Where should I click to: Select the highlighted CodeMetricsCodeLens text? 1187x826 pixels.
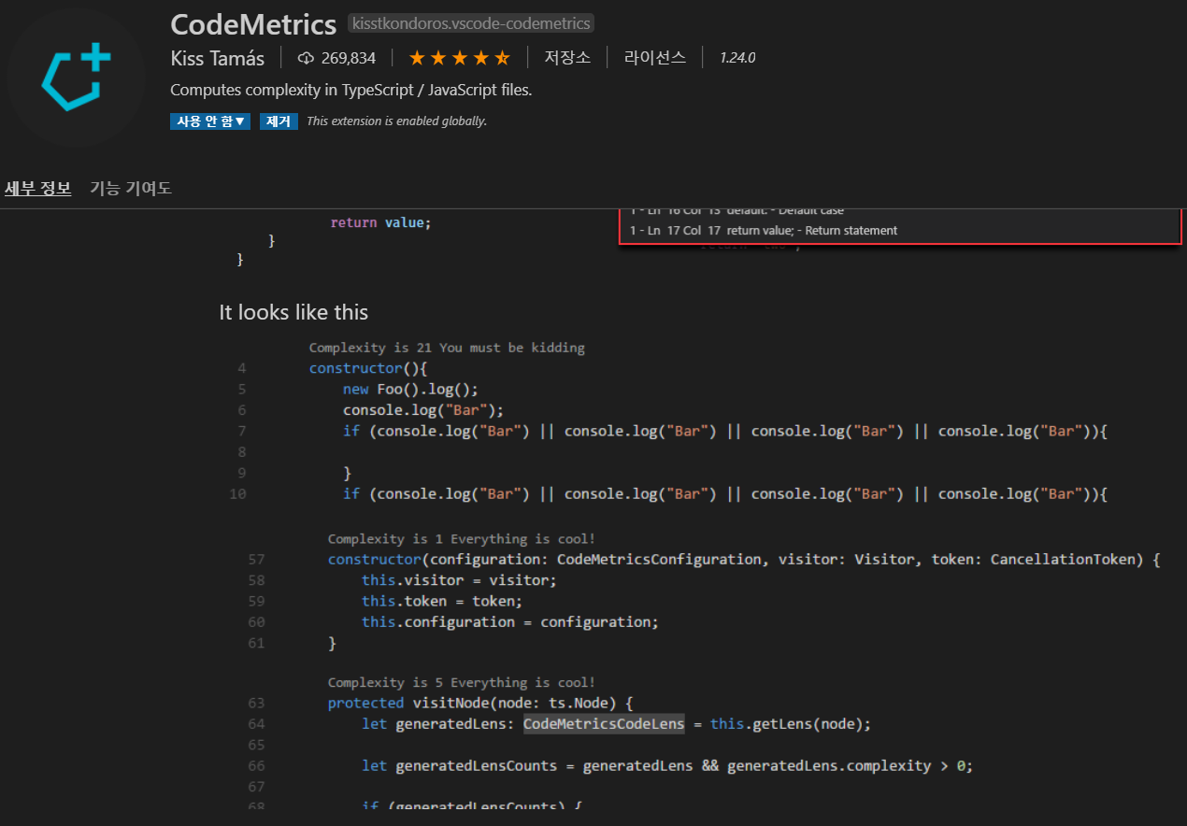603,723
